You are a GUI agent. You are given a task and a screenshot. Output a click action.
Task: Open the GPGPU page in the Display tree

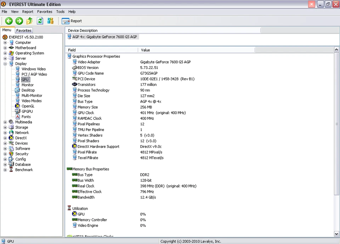27,111
